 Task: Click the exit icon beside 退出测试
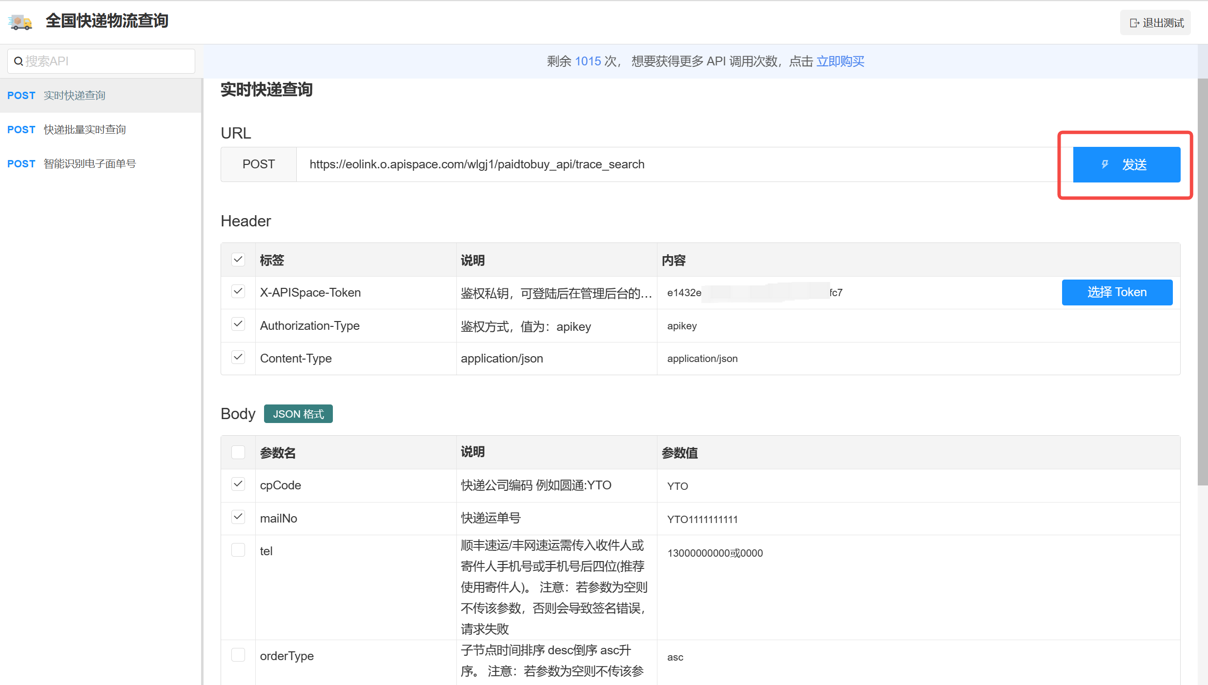coord(1134,23)
